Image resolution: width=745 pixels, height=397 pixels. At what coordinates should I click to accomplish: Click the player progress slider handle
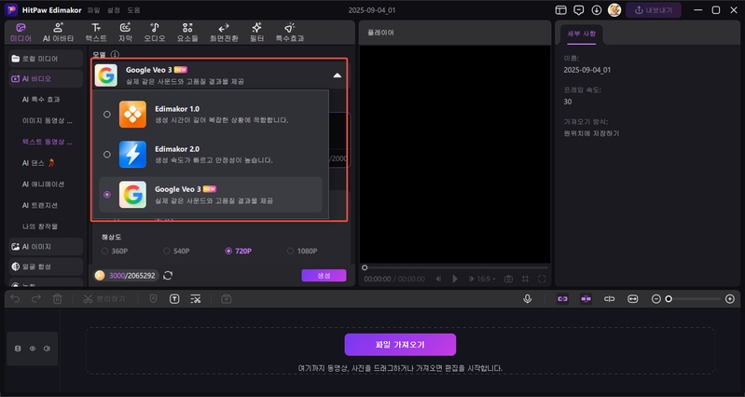tap(365, 267)
